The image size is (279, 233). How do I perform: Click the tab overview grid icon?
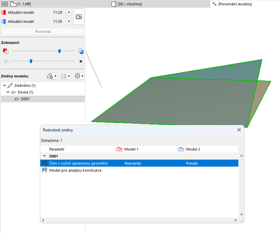4,4
